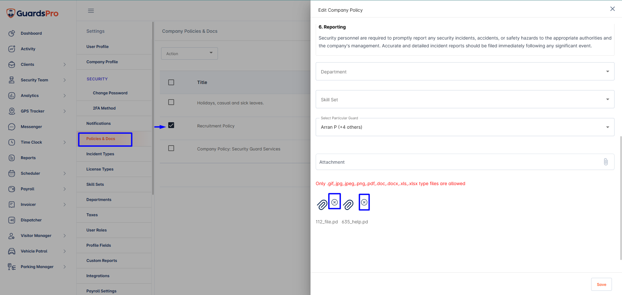Viewport: 622px width, 295px height.
Task: Click the GuardsPro logo
Action: [x=32, y=13]
